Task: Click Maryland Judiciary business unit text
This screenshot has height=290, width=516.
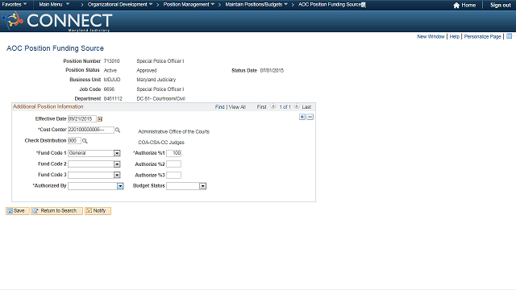Action: (x=156, y=80)
